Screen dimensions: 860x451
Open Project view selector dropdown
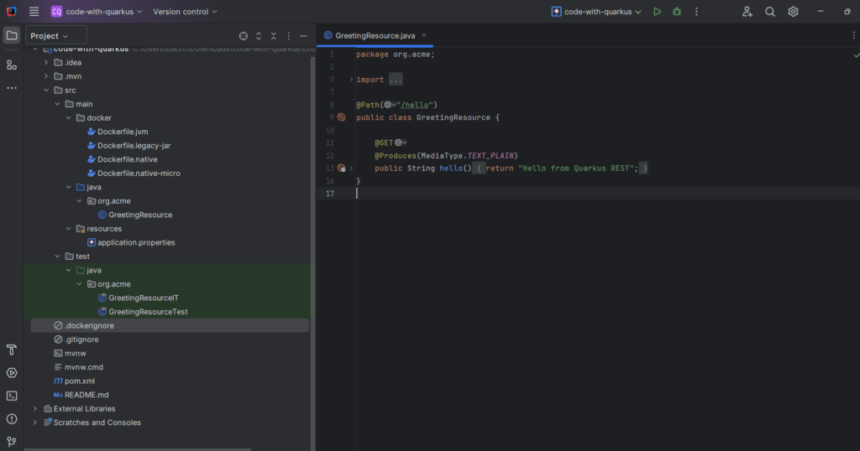[x=55, y=35]
